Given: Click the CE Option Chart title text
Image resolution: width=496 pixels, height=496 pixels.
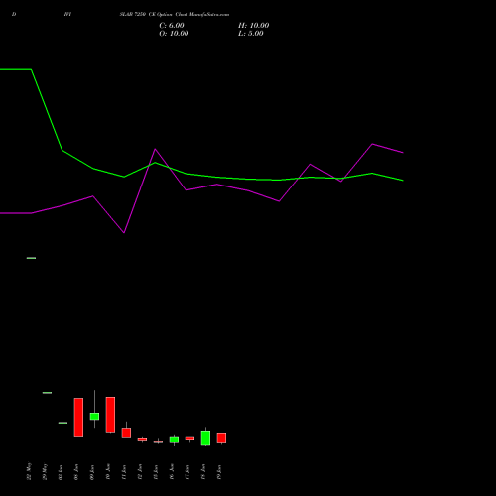Looking at the screenshot, I should point(175,15).
